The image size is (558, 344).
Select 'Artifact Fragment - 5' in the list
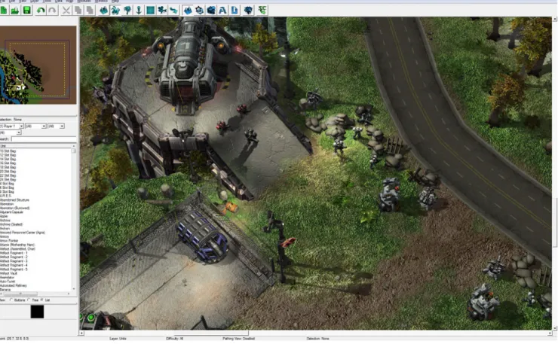tap(14, 269)
